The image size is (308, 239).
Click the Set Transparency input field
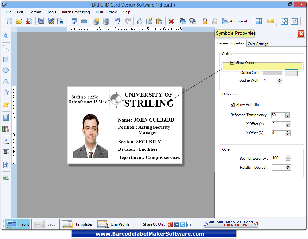tap(278, 158)
